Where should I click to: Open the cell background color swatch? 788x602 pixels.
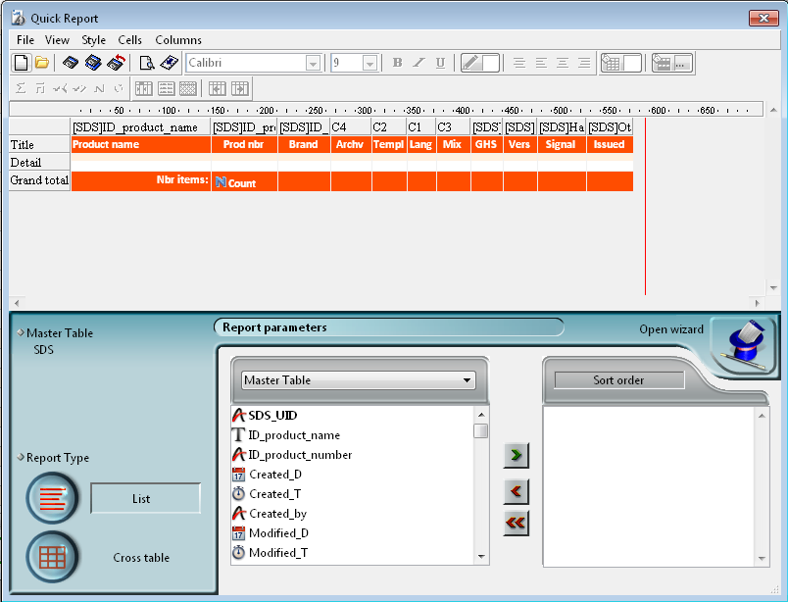[x=621, y=63]
